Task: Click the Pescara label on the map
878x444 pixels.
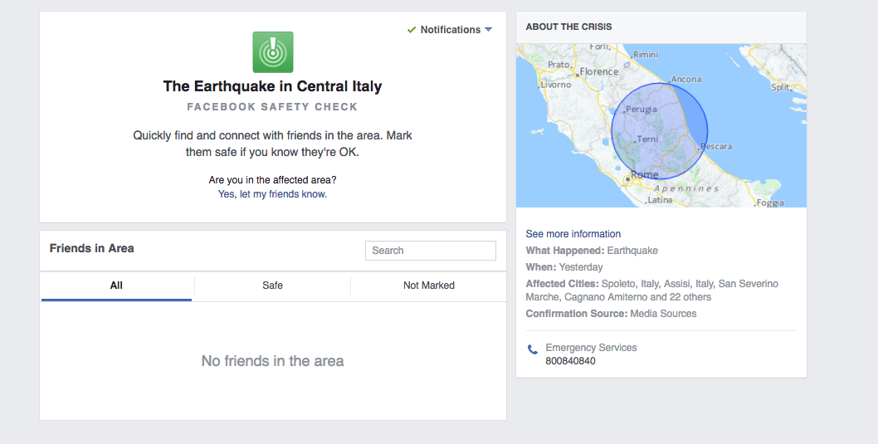Action: pos(717,147)
